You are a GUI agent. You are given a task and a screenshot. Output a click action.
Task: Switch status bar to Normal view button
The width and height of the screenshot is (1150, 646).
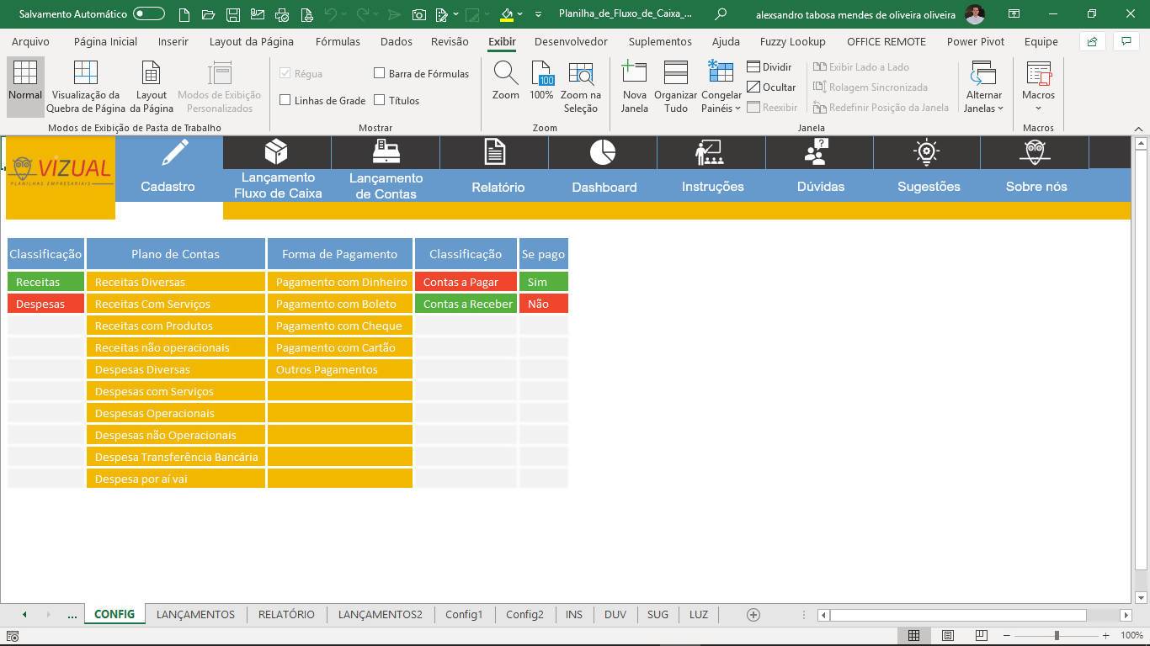pos(913,635)
